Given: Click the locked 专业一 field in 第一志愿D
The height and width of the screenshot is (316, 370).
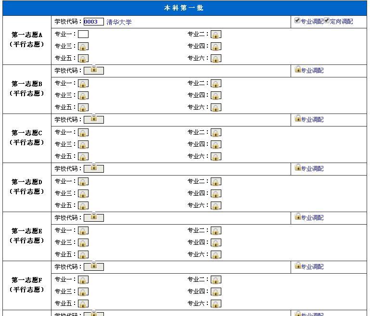Looking at the screenshot, I should pos(83,182).
